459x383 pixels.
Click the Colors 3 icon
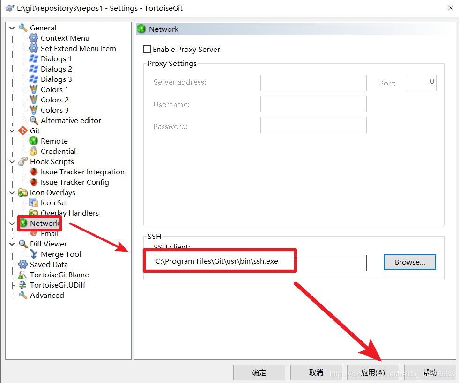click(x=34, y=110)
